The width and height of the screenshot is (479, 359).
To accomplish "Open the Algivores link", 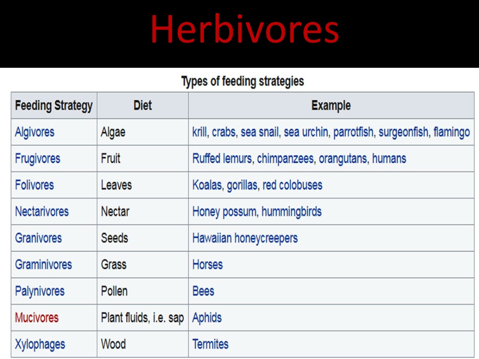I will click(35, 132).
